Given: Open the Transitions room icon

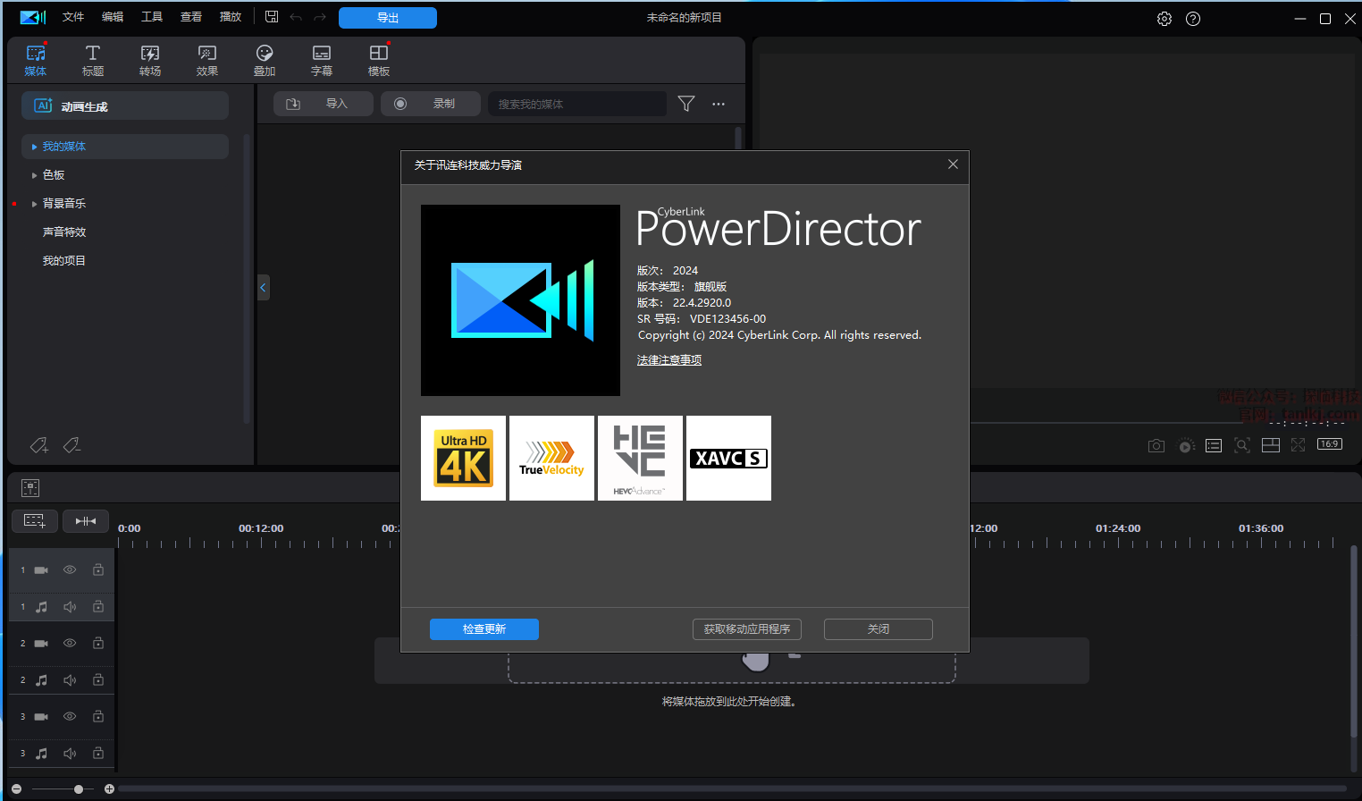Looking at the screenshot, I should point(150,60).
